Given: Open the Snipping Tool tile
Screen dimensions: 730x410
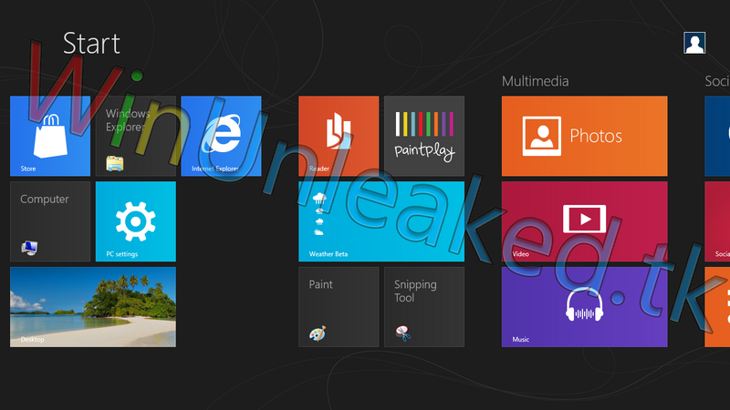Looking at the screenshot, I should (x=423, y=307).
